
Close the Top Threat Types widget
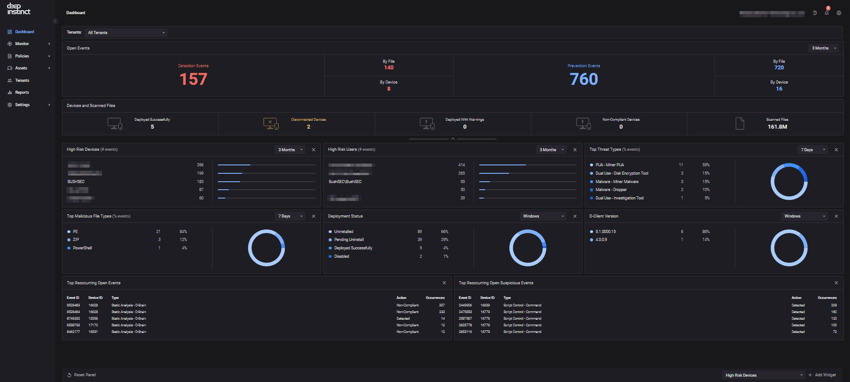point(836,150)
